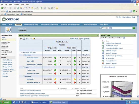139x104 pixels.
Task: Click the Filter Mode funnel icon
Action: [x=71, y=39]
